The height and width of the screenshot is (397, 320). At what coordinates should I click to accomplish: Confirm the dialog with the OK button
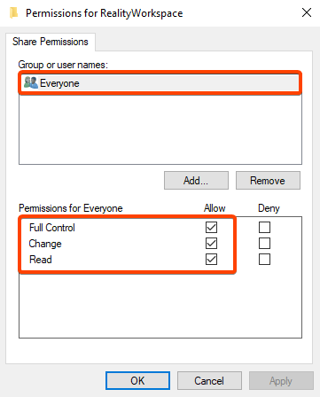click(137, 381)
